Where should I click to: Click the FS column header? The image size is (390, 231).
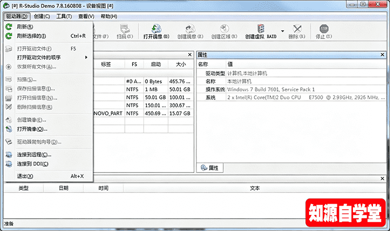tap(135, 64)
